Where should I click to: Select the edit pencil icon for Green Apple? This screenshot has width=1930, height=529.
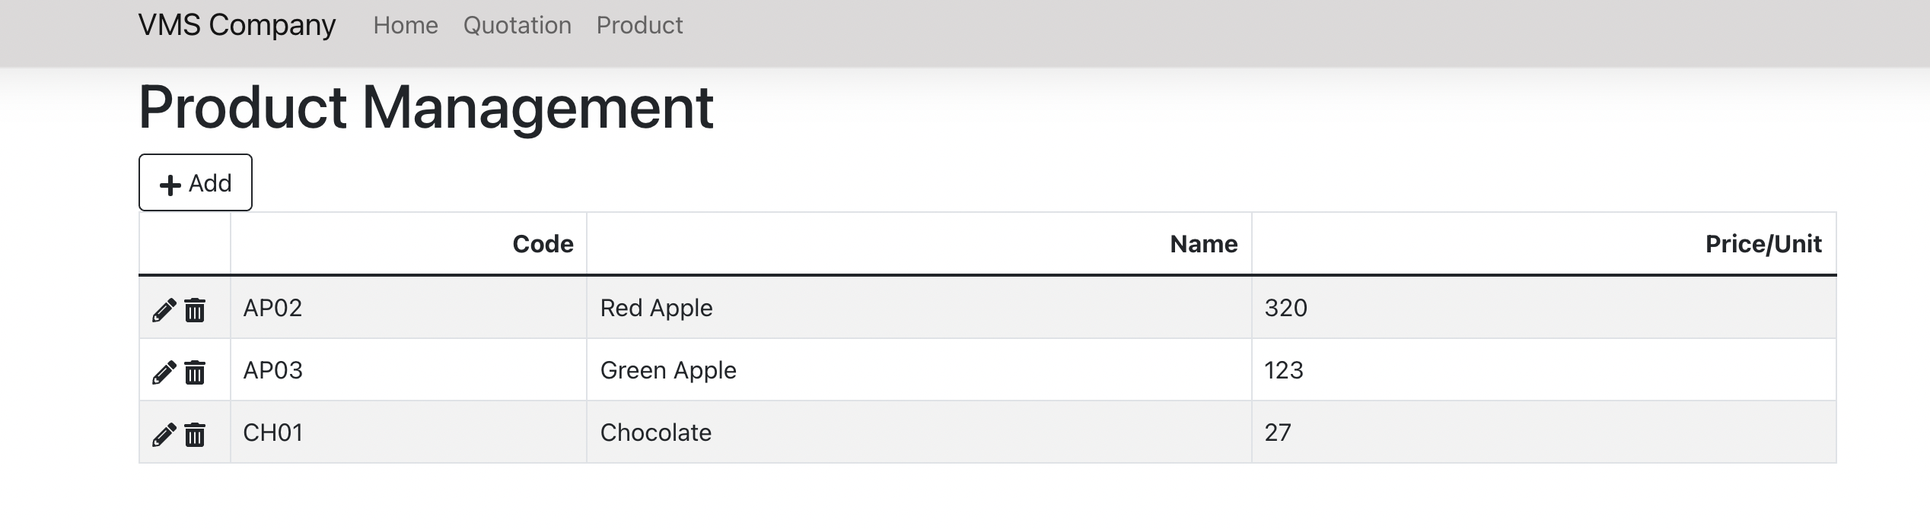click(163, 371)
